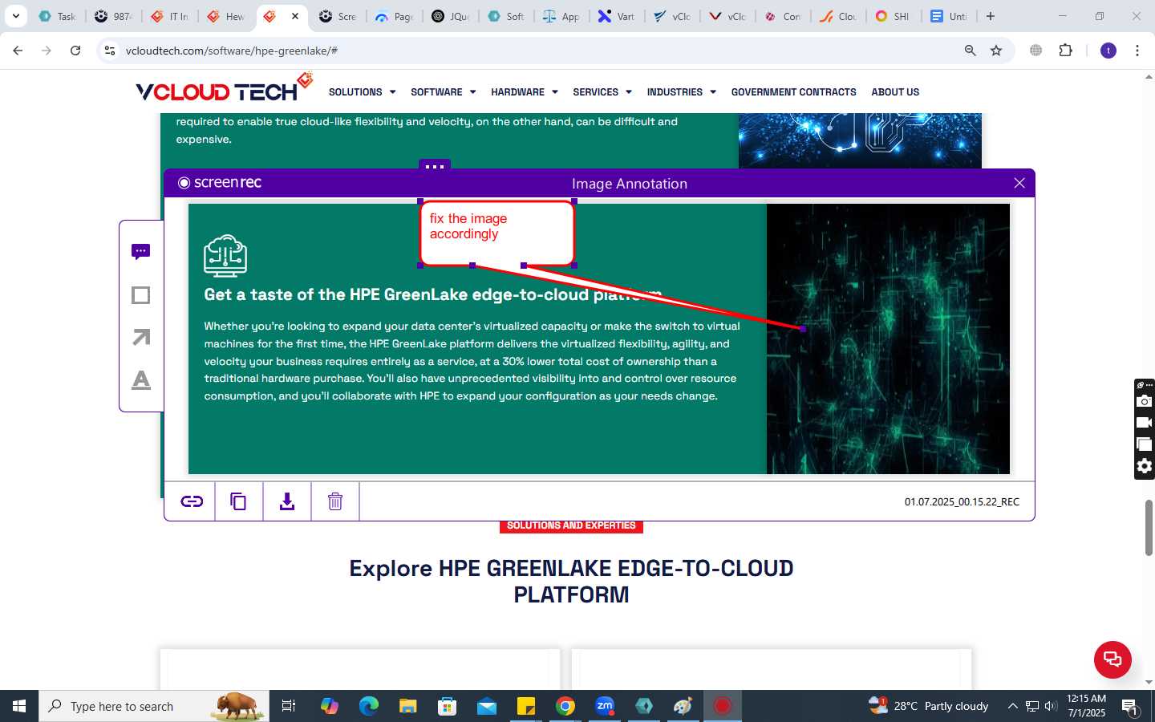Switch to the JQue browser tab
The width and height of the screenshot is (1155, 722).
(x=450, y=16)
